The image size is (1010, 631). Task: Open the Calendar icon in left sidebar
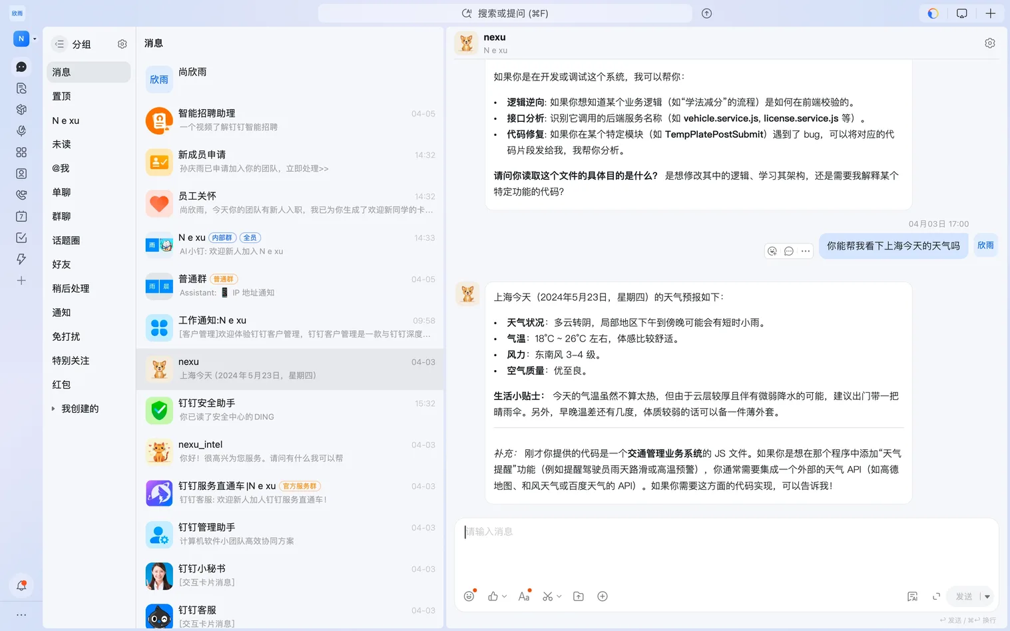coord(21,216)
